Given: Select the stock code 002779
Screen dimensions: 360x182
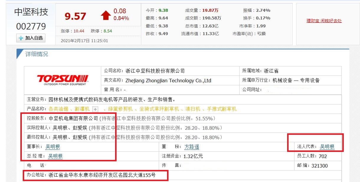Looking at the screenshot, I should click(31, 27).
